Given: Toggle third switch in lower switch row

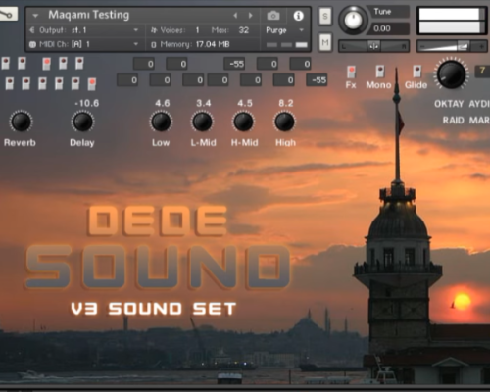Looking at the screenshot, I should [42, 83].
